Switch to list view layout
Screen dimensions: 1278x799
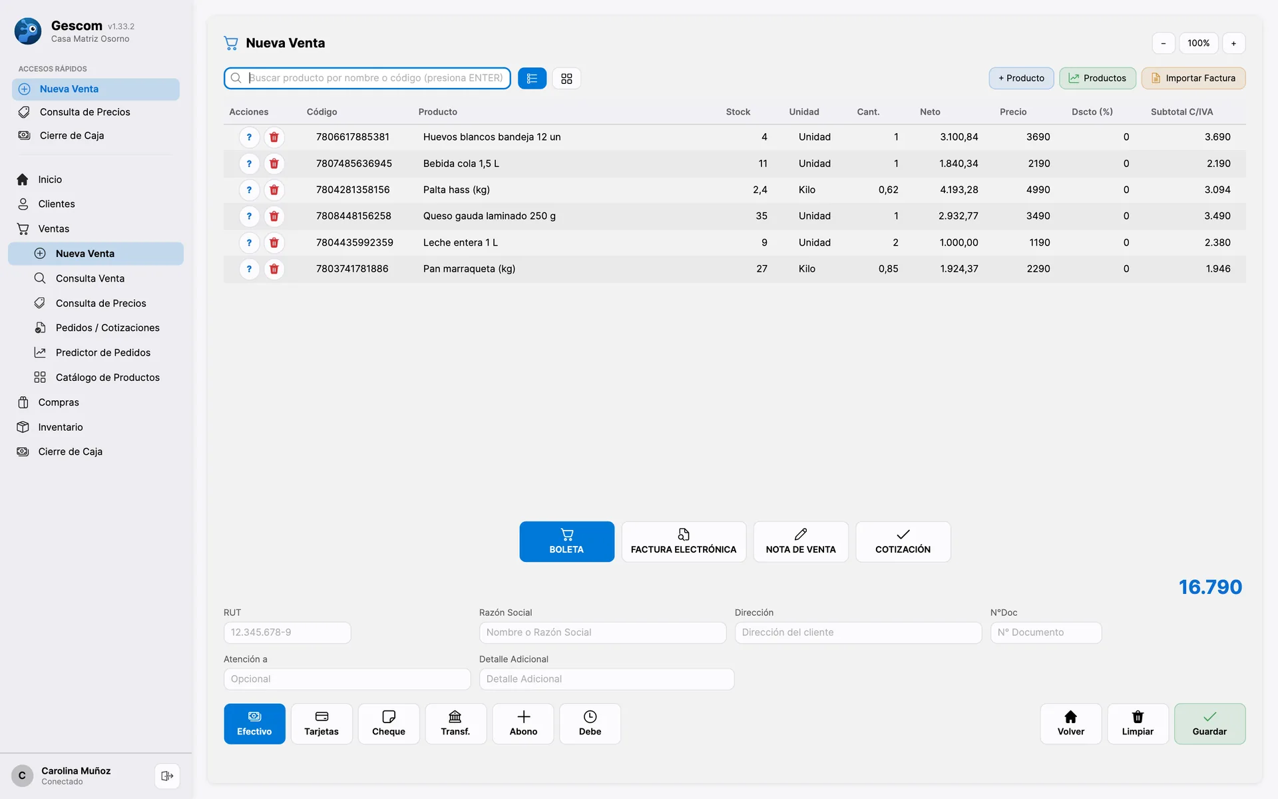click(532, 79)
